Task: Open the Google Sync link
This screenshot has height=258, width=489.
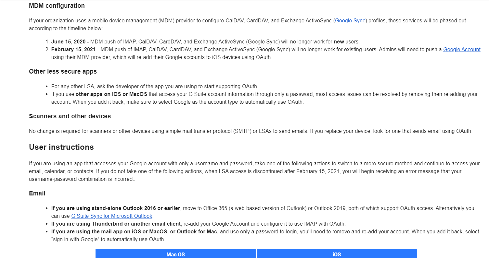Action: click(350, 20)
